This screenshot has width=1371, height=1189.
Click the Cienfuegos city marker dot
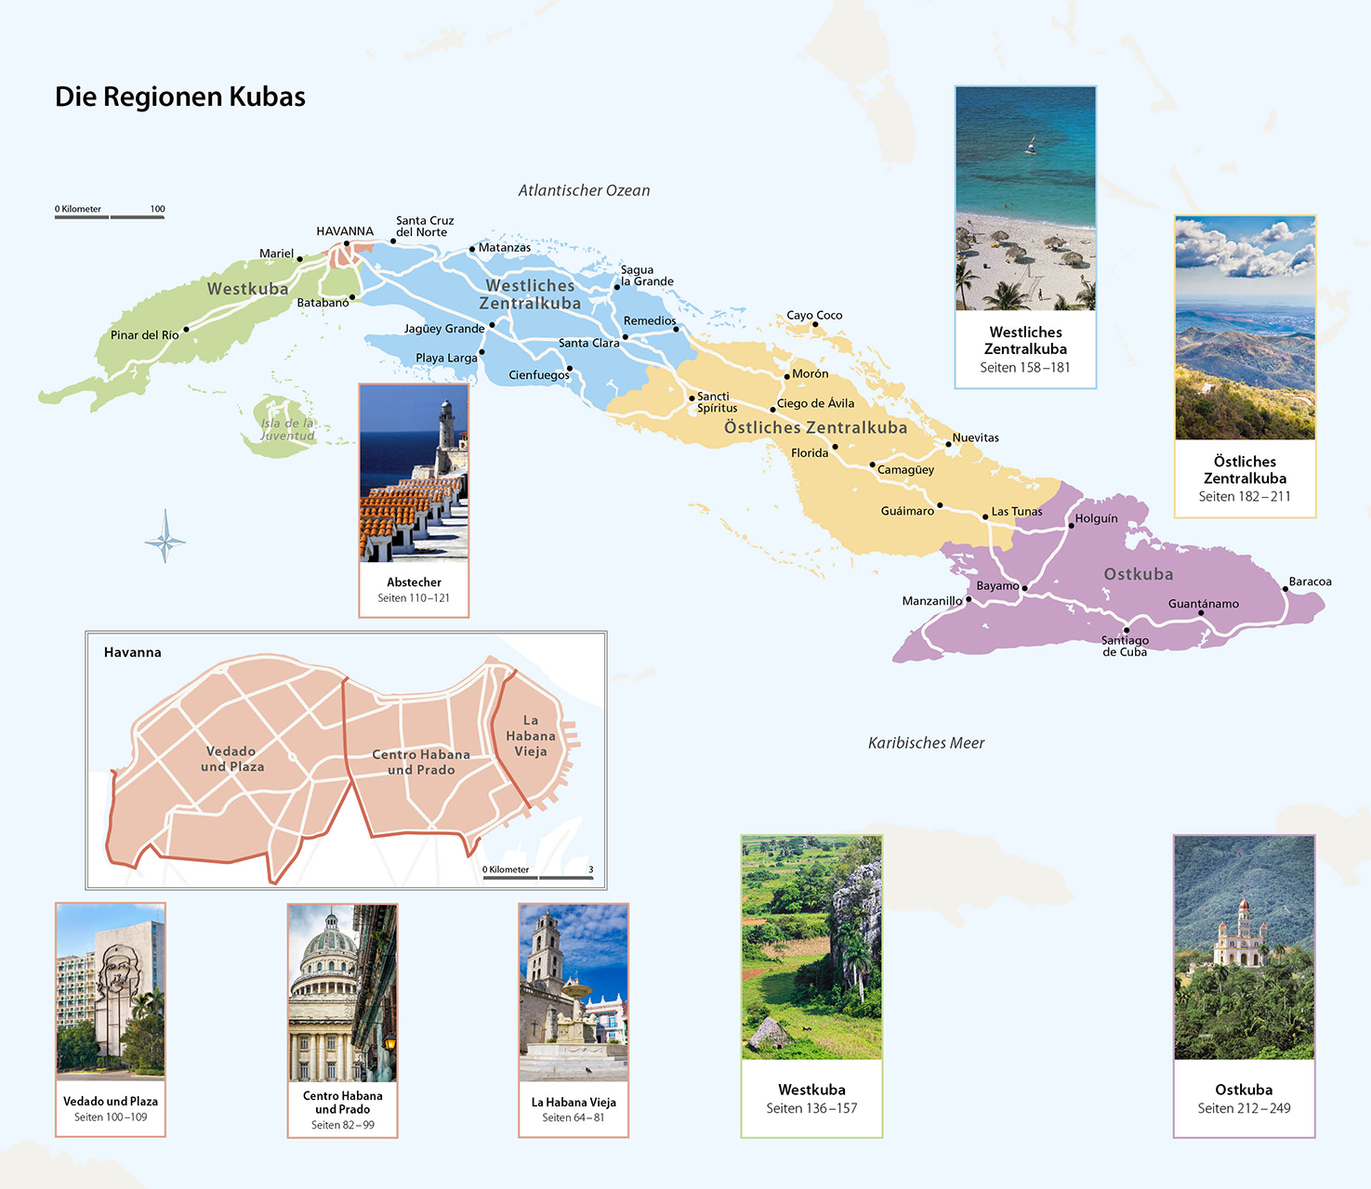570,369
